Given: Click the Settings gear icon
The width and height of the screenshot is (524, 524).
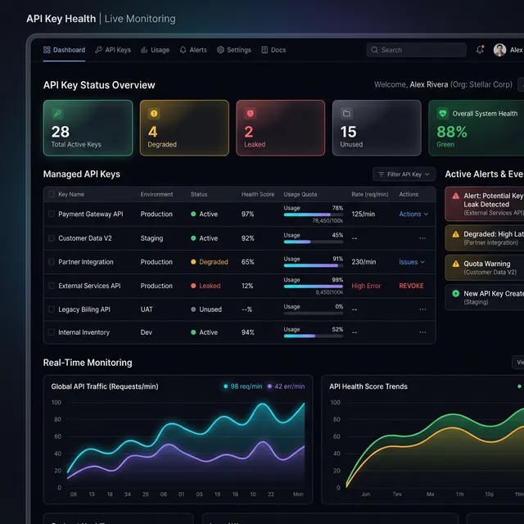Looking at the screenshot, I should coord(220,50).
